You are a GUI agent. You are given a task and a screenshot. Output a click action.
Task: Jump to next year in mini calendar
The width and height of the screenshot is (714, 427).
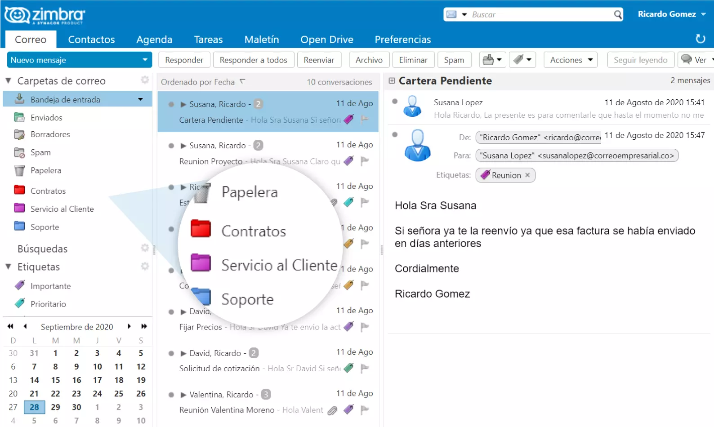[x=144, y=326]
